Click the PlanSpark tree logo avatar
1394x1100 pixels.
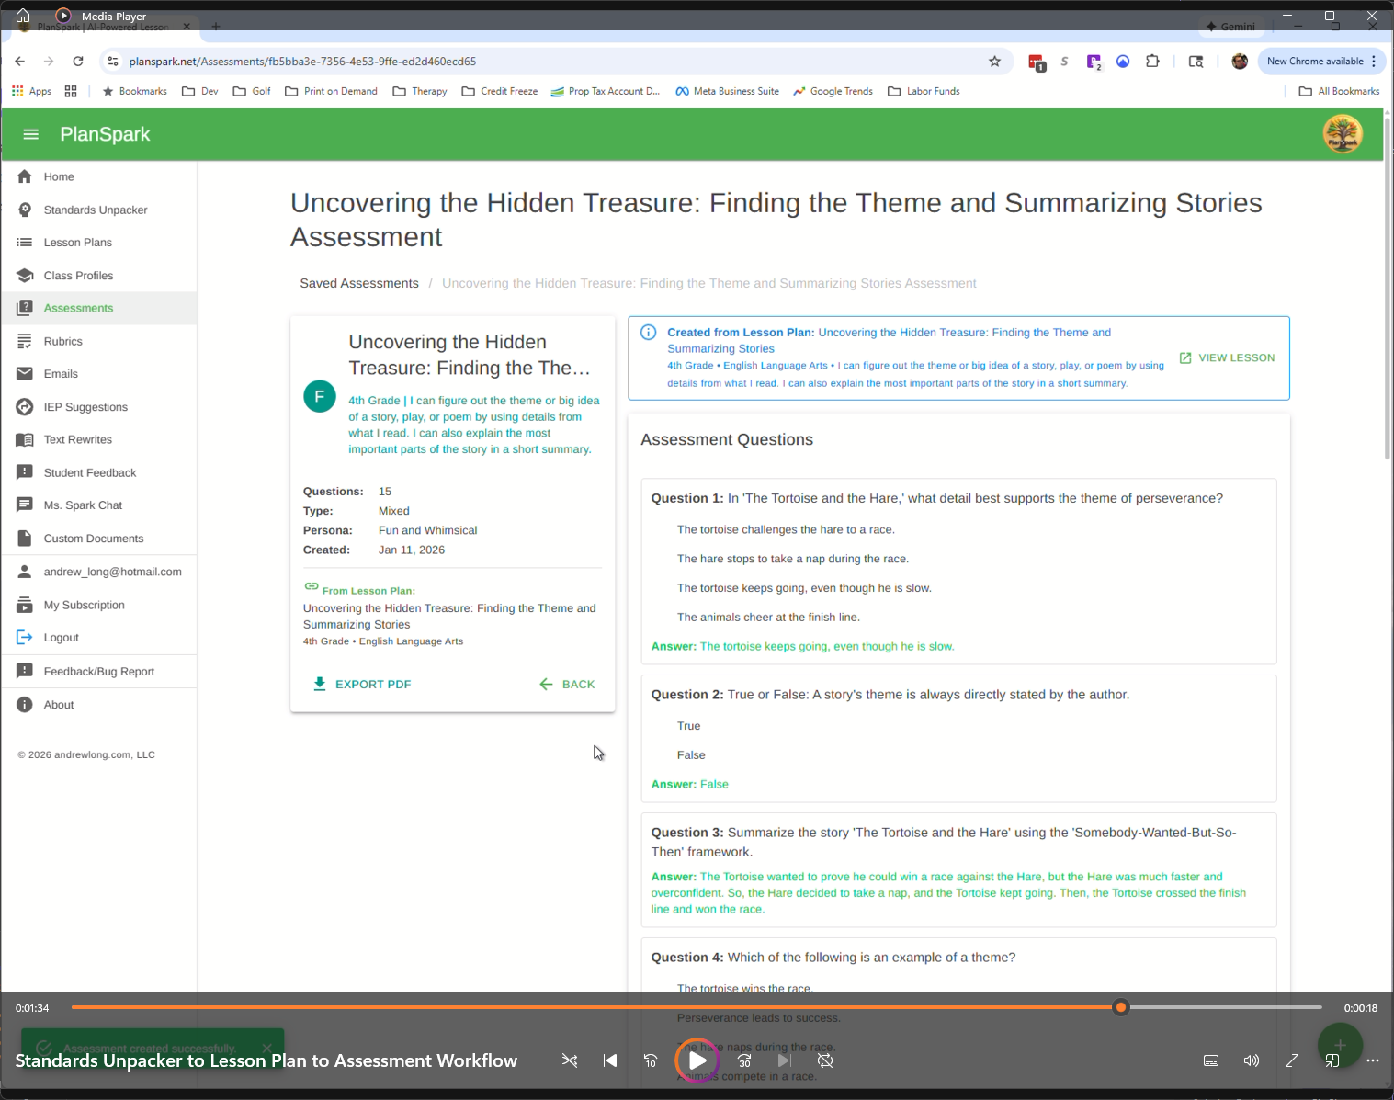click(1342, 134)
